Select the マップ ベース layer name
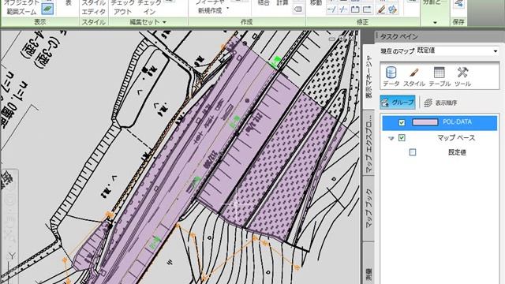The image size is (505, 284). pos(456,138)
